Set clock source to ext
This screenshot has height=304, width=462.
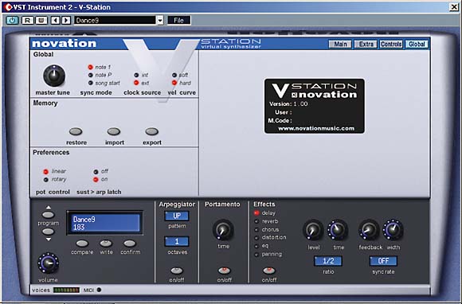pyautogui.click(x=136, y=83)
